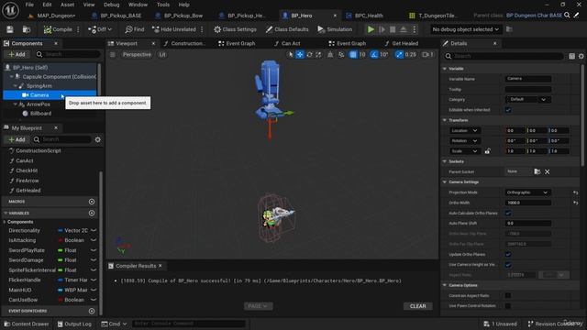Open the Diff dropdown
The image size is (587, 330).
100,29
